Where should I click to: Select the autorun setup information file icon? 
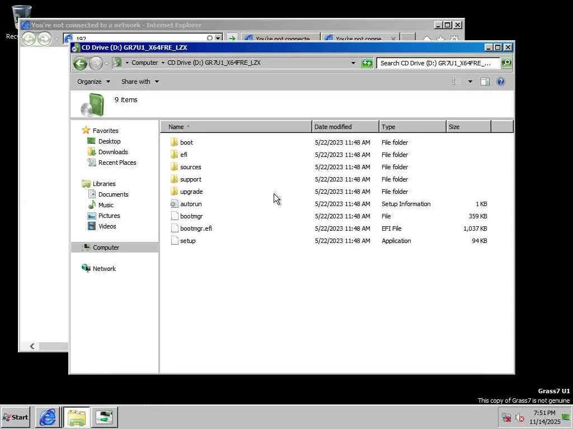(x=175, y=204)
